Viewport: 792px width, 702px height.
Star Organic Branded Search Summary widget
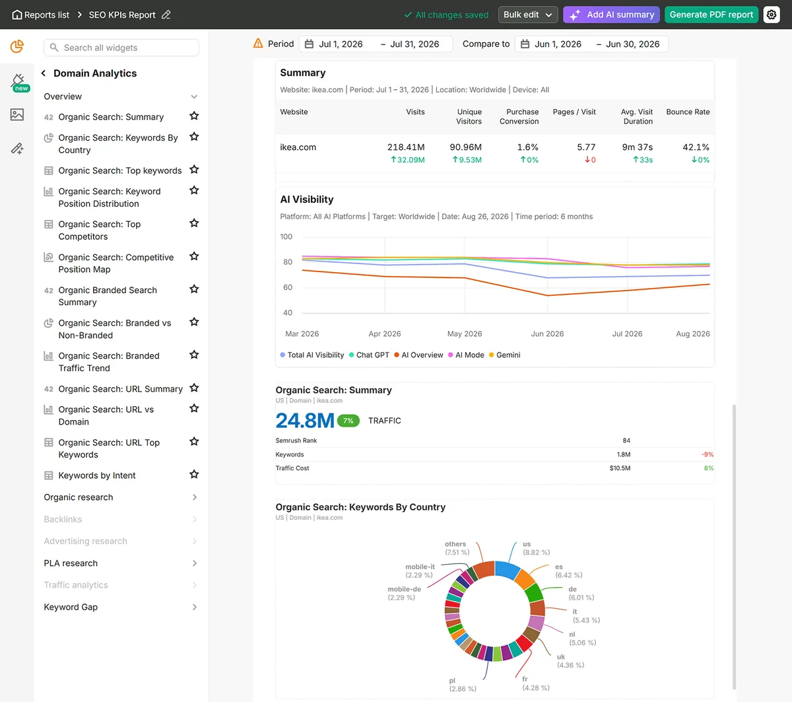tap(194, 289)
